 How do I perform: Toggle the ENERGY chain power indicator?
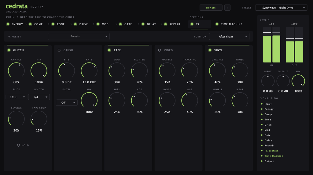[8, 24]
